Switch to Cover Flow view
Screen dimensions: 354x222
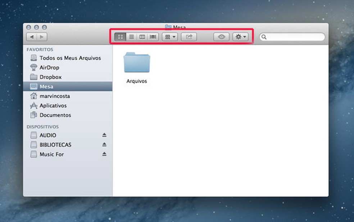tap(153, 37)
